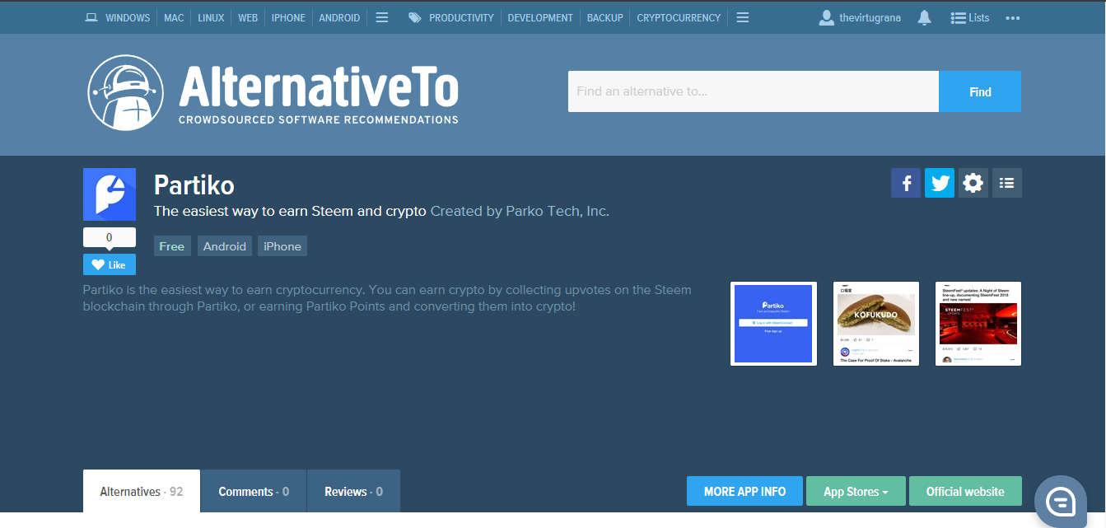1106x528 pixels.
Task: Switch to the Comments tab
Action: click(254, 492)
